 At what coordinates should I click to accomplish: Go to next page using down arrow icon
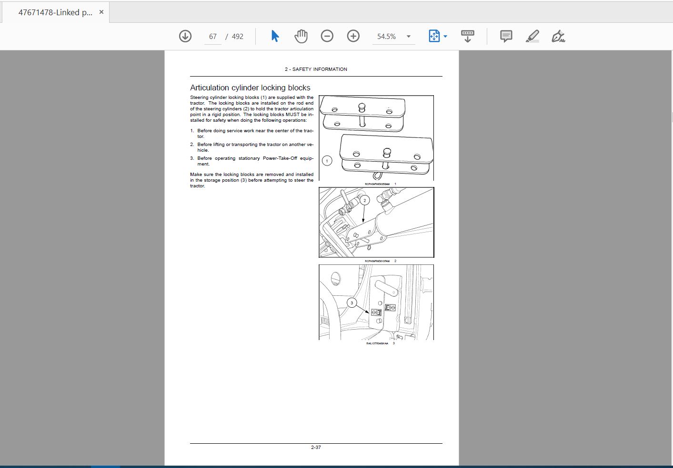185,36
